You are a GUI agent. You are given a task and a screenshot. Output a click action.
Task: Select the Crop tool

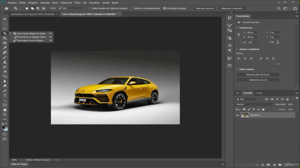pyautogui.click(x=5, y=38)
